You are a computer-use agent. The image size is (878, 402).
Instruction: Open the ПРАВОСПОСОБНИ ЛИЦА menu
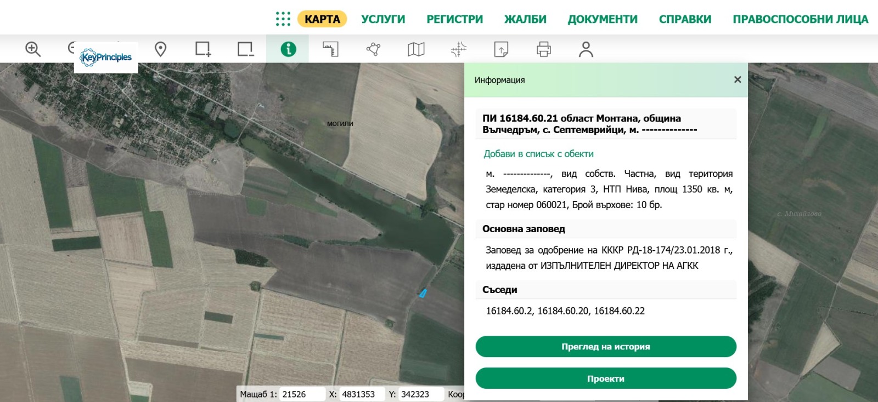coord(801,19)
